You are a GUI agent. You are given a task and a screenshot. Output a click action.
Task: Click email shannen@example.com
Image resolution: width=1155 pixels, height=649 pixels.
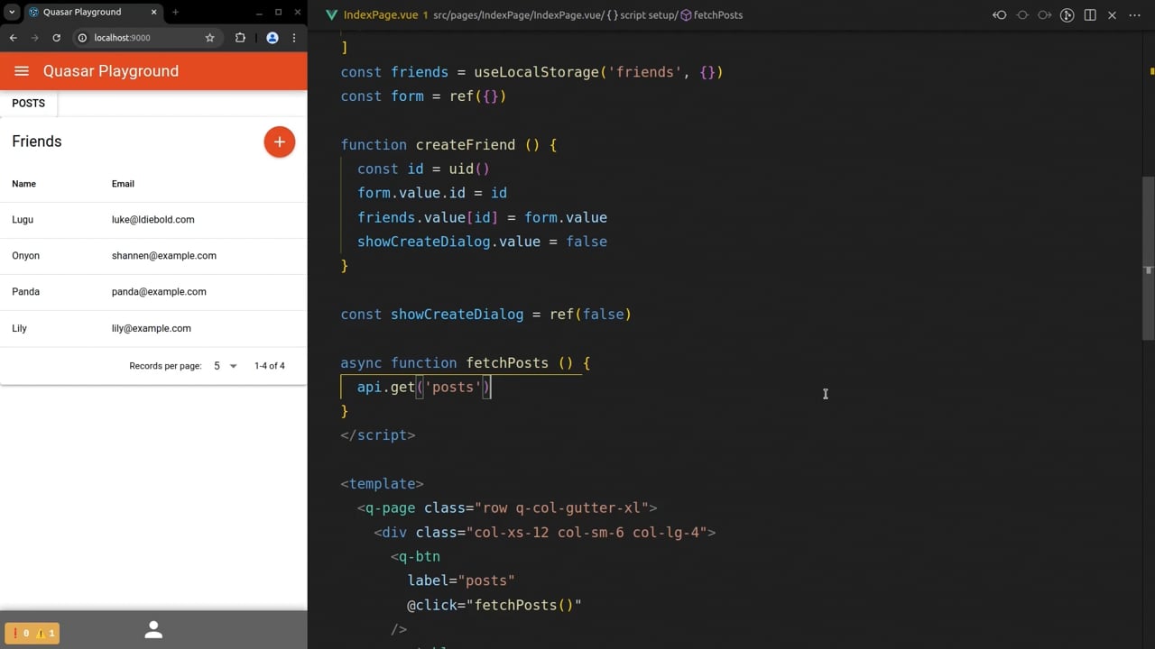click(164, 256)
